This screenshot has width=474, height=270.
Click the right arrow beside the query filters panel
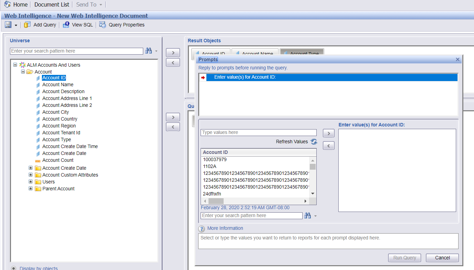(173, 117)
